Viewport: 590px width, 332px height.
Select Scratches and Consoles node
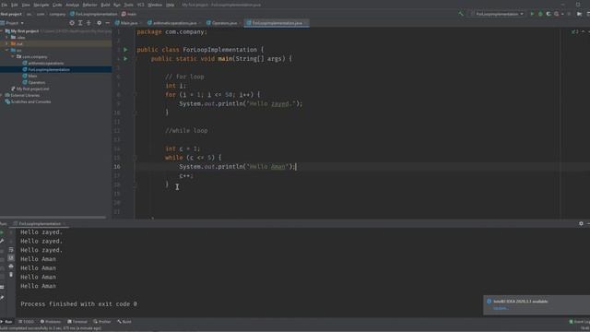pyautogui.click(x=30, y=101)
